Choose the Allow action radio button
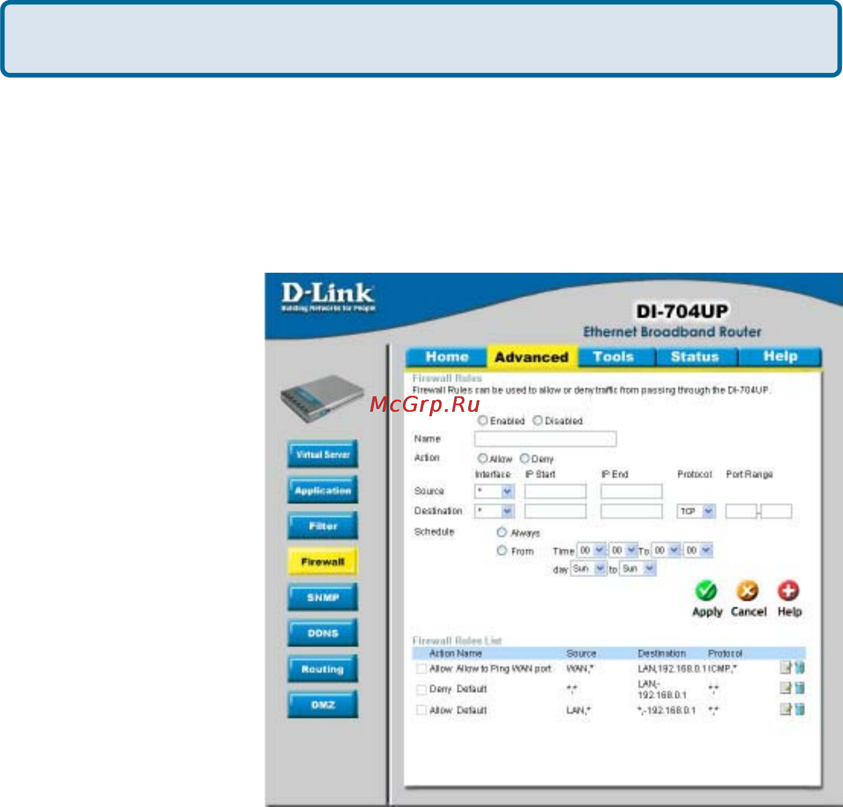Viewport: 843px width, 807px height. [x=483, y=459]
